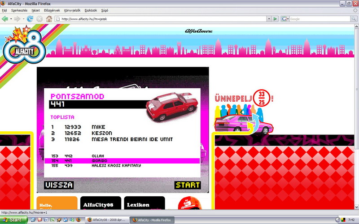Launch Firefox from the quick launch bar
This screenshot has width=359, height=224.
click(x=79, y=220)
